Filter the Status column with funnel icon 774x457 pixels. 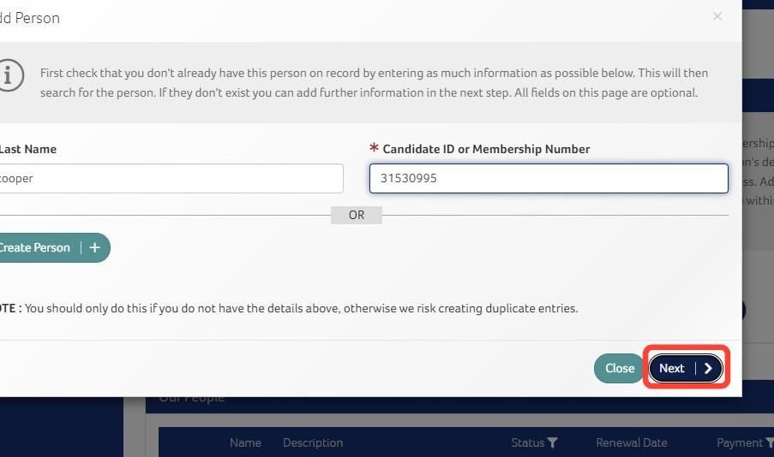tap(552, 442)
